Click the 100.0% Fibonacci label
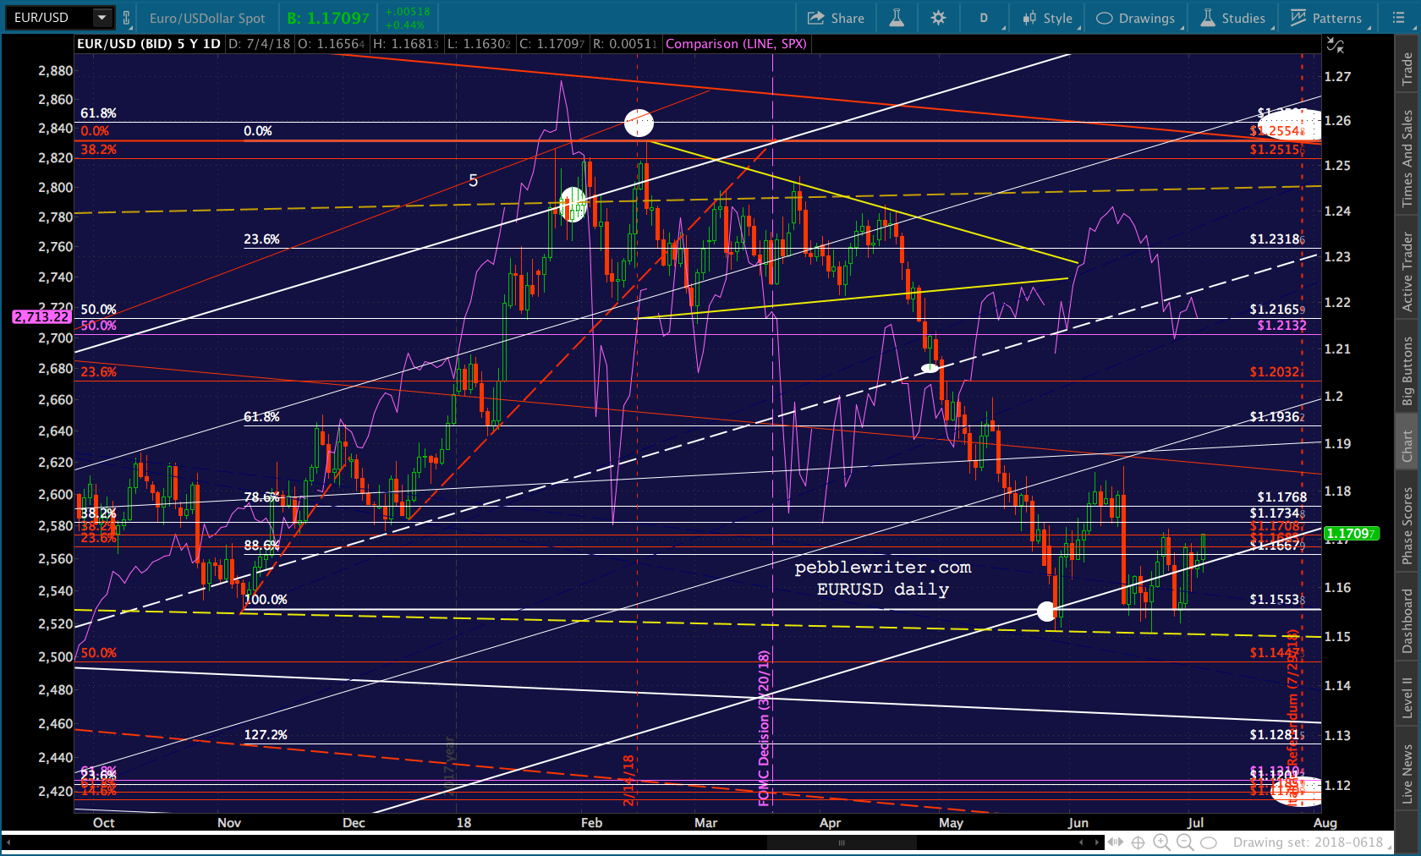This screenshot has width=1421, height=856. click(266, 599)
